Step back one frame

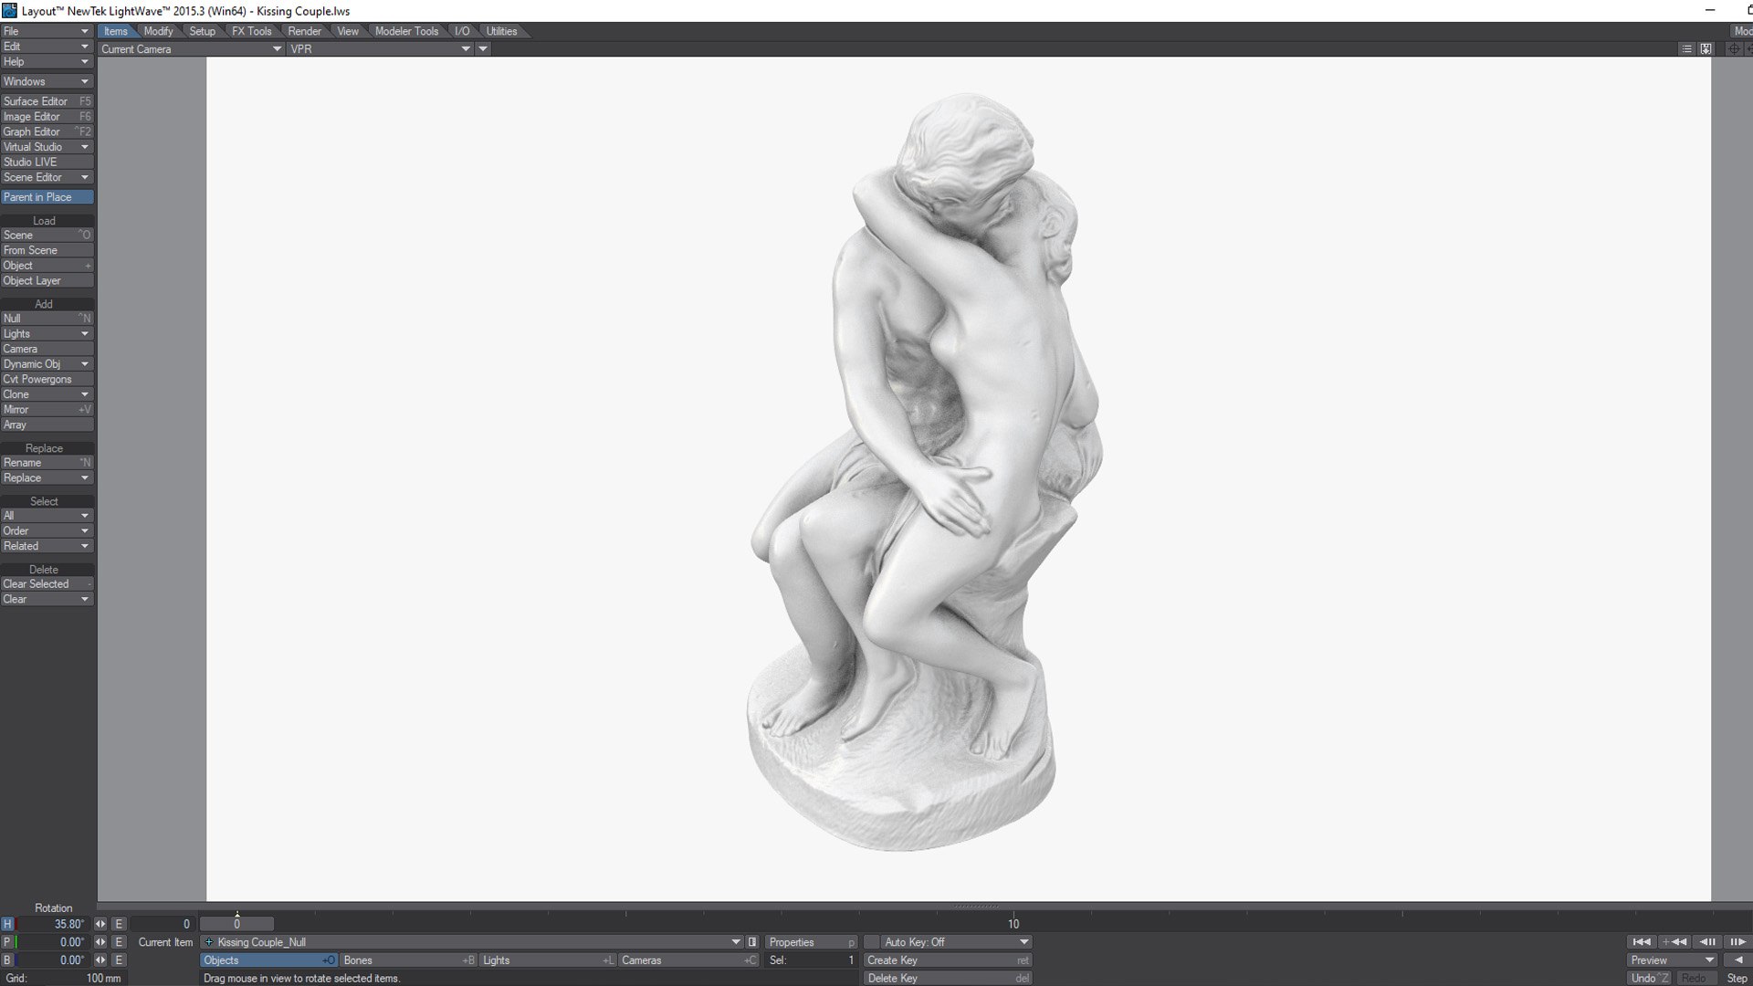coord(1706,942)
